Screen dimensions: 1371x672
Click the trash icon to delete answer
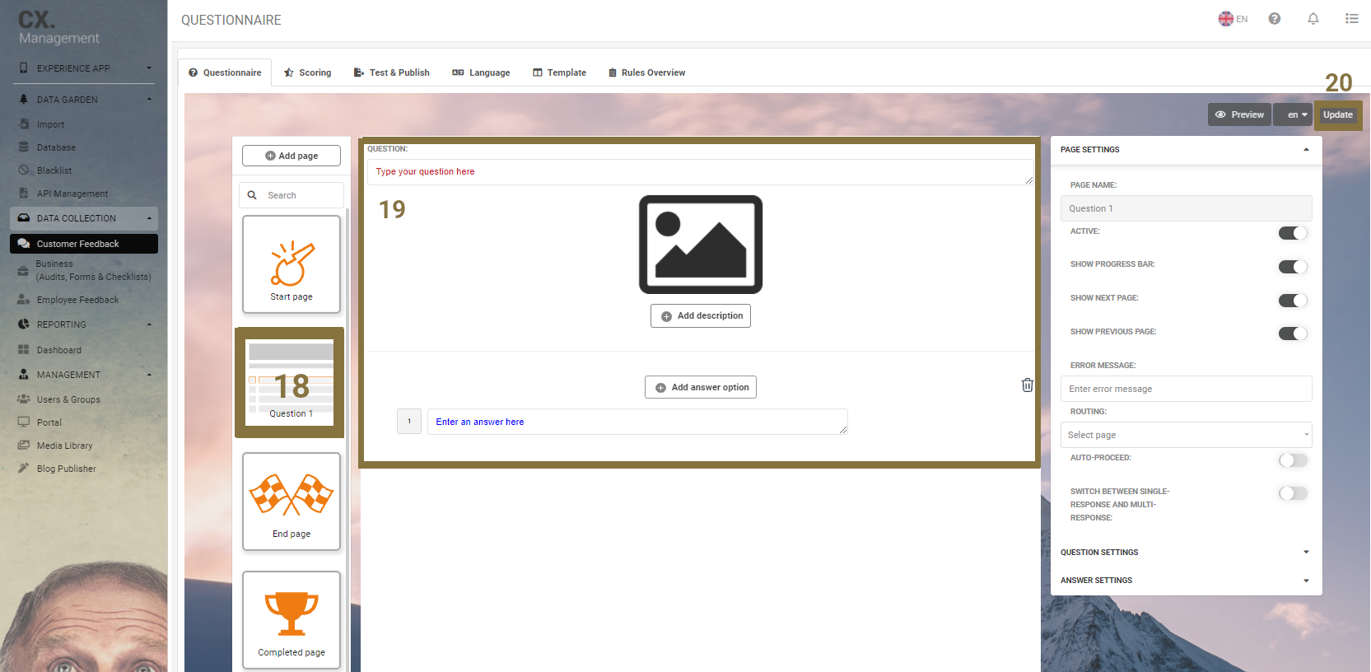pyautogui.click(x=1028, y=385)
